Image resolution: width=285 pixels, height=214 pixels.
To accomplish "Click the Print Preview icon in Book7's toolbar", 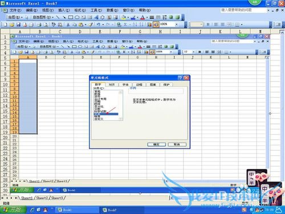I will (46, 25).
